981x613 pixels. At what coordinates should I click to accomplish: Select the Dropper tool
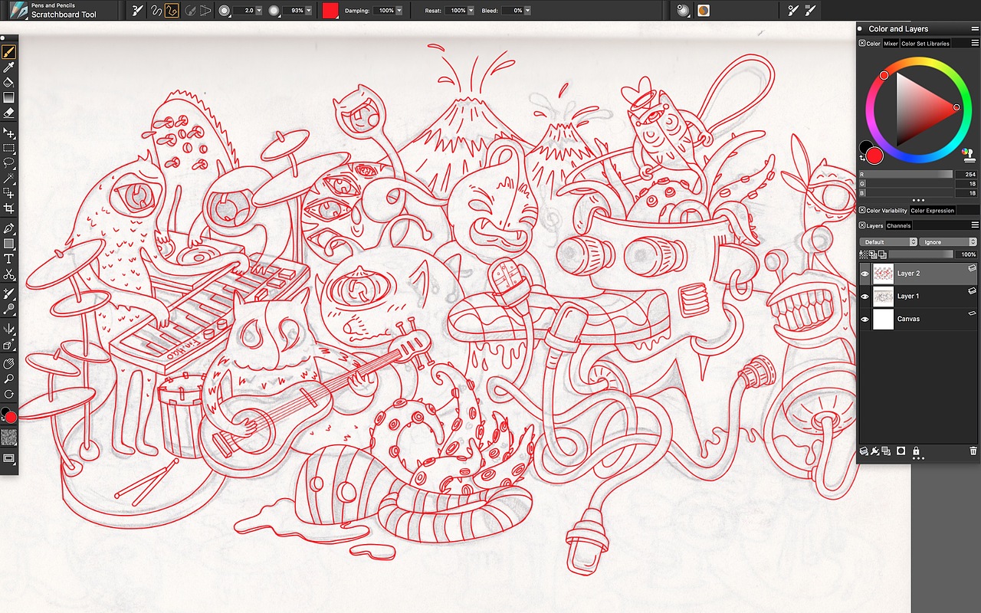pos(9,67)
